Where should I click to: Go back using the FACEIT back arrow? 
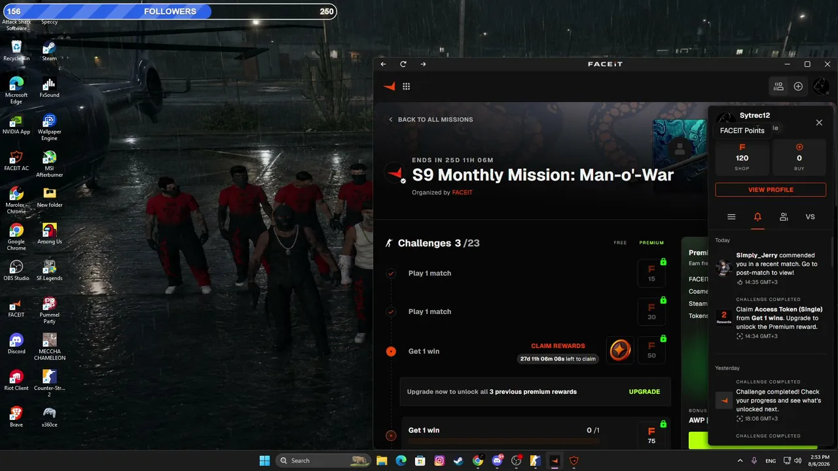[x=384, y=64]
